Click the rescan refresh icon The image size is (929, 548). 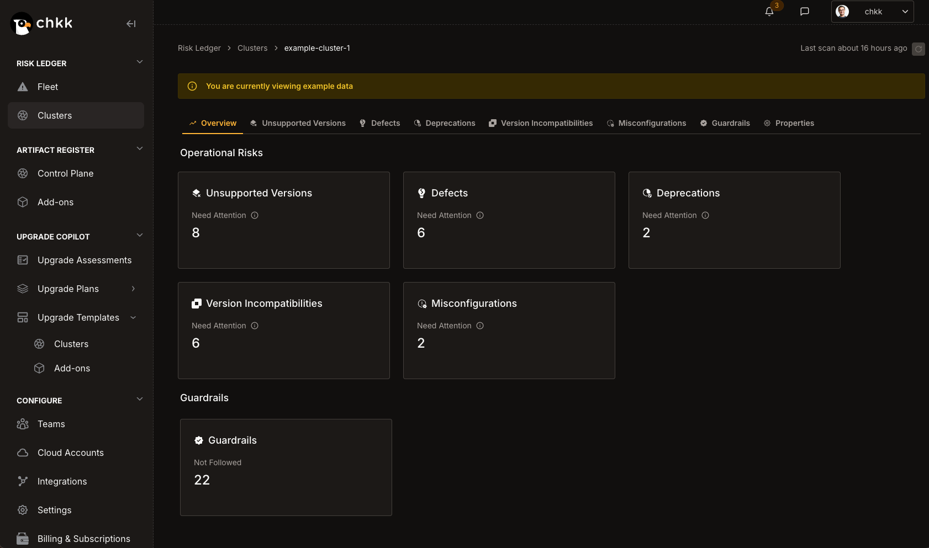click(x=919, y=49)
